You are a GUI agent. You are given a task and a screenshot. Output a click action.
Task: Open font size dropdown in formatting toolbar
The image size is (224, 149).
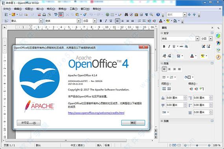(95, 21)
